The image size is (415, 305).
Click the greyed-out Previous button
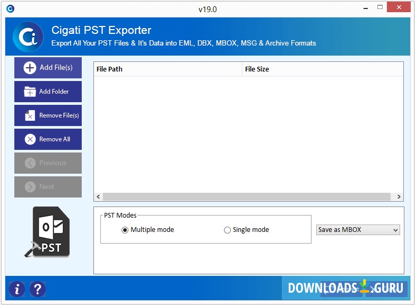[48, 163]
